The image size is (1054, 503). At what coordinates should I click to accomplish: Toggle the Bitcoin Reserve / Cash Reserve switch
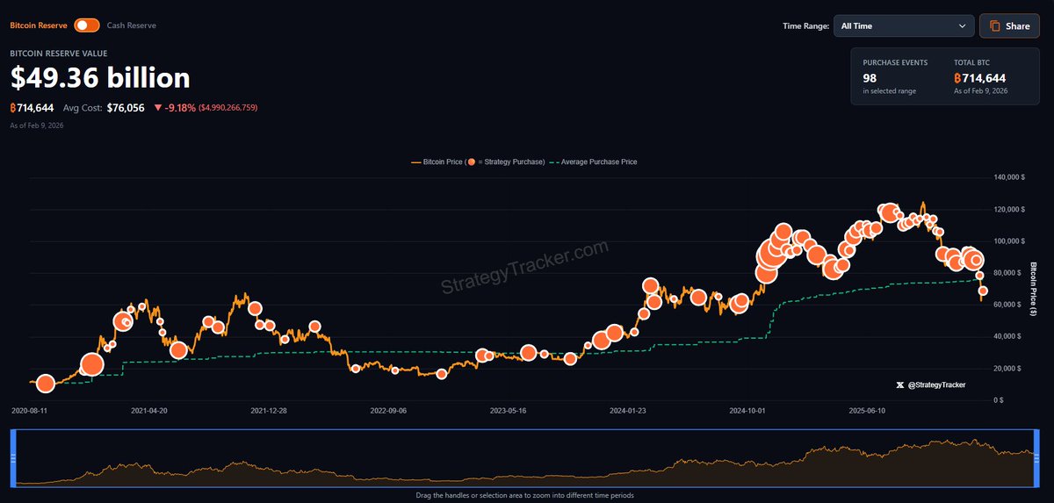(x=87, y=25)
